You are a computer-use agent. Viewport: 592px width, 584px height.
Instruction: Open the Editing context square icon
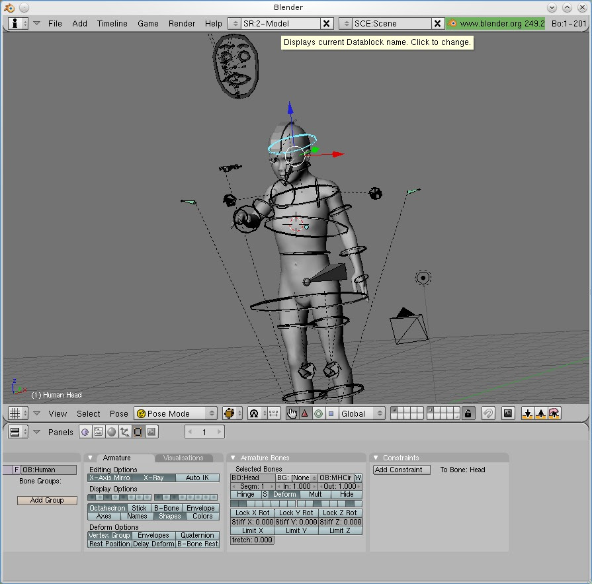click(x=138, y=432)
